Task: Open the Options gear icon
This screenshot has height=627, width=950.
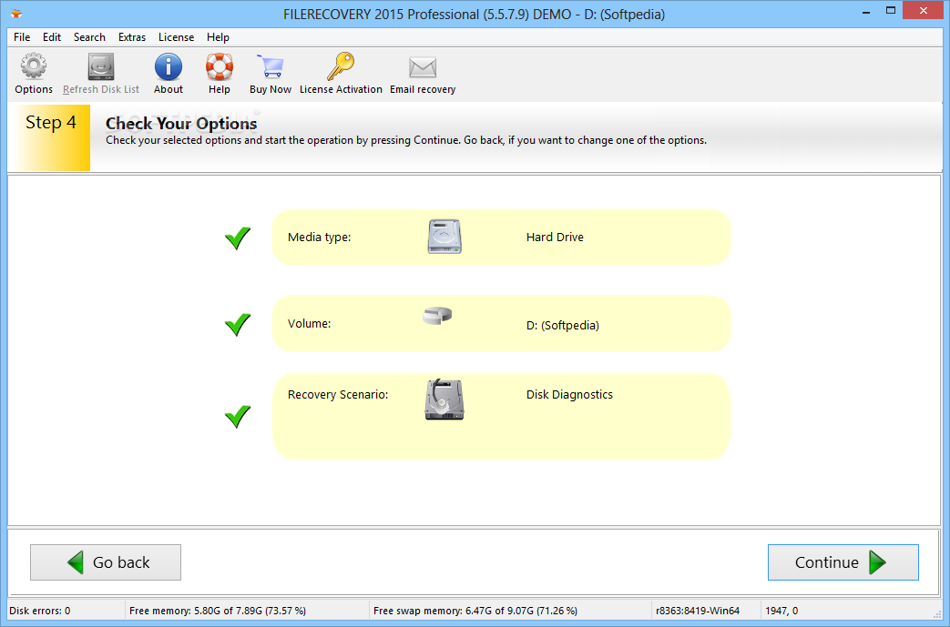Action: coord(34,66)
